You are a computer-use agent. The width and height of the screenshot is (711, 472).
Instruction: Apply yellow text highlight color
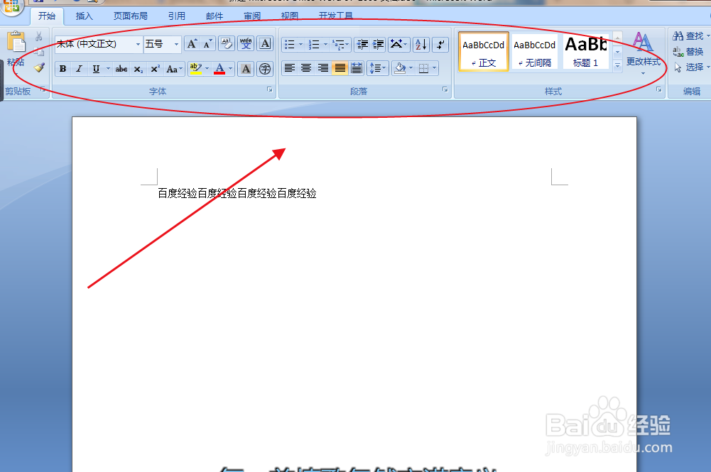pos(195,69)
